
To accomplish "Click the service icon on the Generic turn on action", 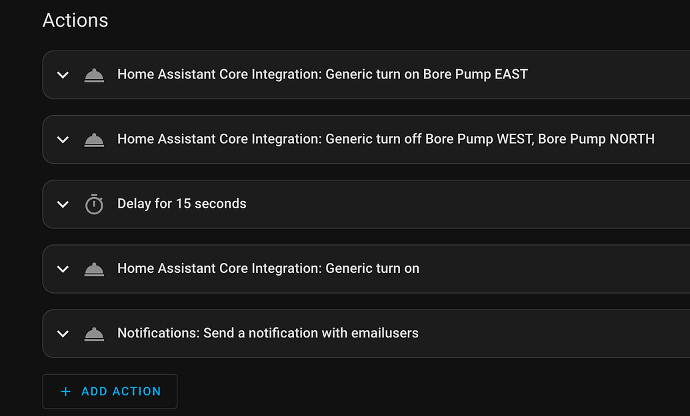I will click(x=94, y=269).
